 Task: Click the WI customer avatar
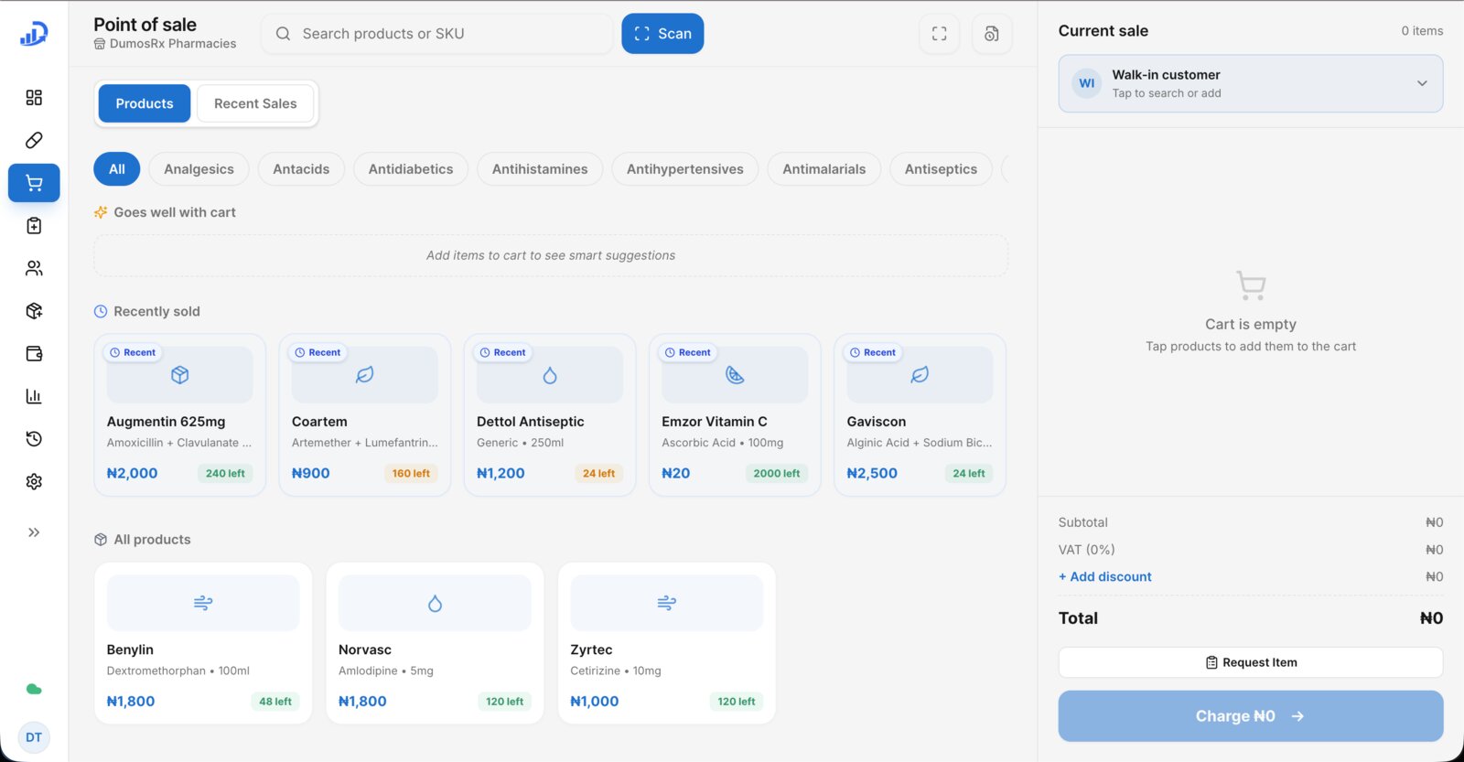coord(1087,83)
